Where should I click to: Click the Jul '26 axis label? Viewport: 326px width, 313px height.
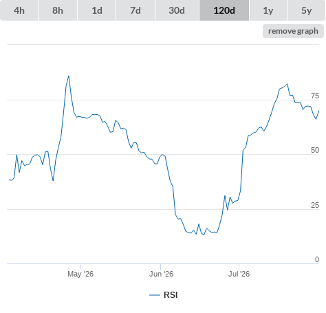point(239,274)
